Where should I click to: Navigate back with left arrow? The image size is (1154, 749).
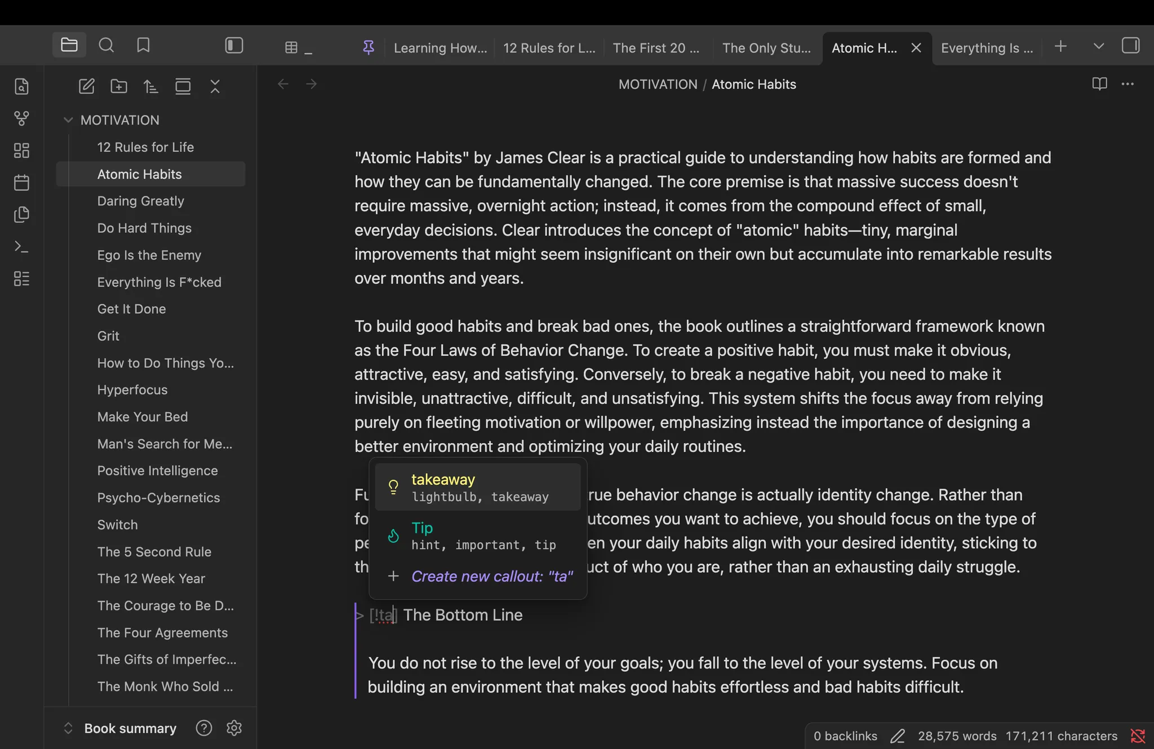pyautogui.click(x=283, y=84)
